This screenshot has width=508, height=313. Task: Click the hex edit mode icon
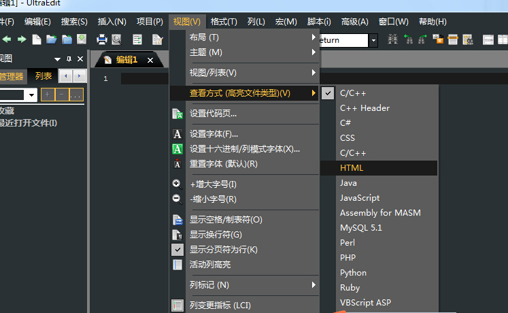coord(157,40)
